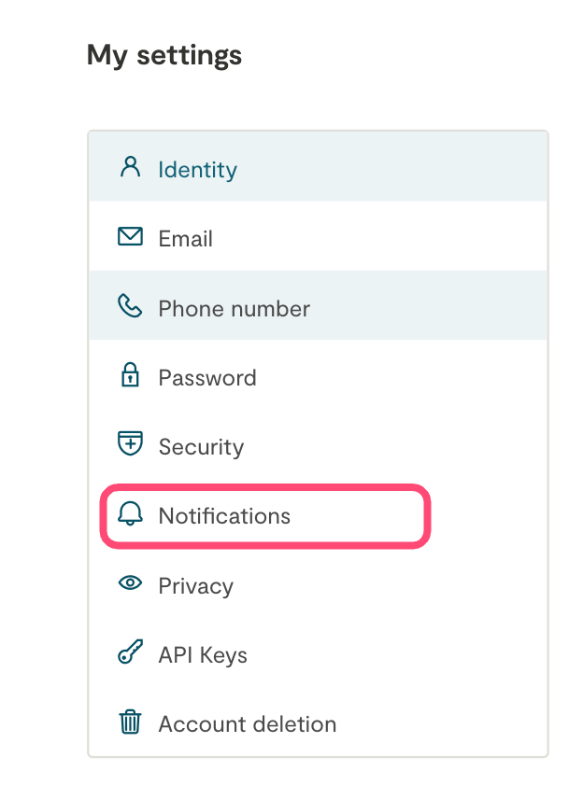
Task: Open the API Keys section
Action: pyautogui.click(x=203, y=655)
